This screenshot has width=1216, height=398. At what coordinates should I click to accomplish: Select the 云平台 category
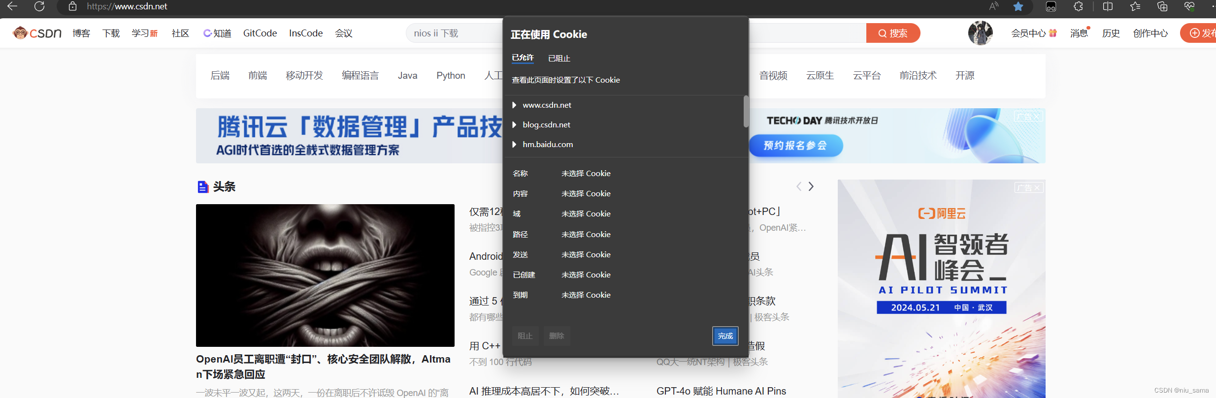point(867,75)
